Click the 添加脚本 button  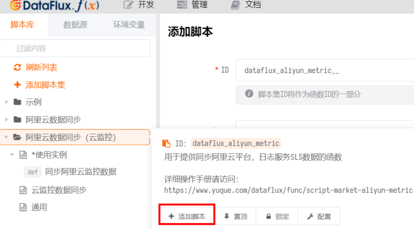187,217
